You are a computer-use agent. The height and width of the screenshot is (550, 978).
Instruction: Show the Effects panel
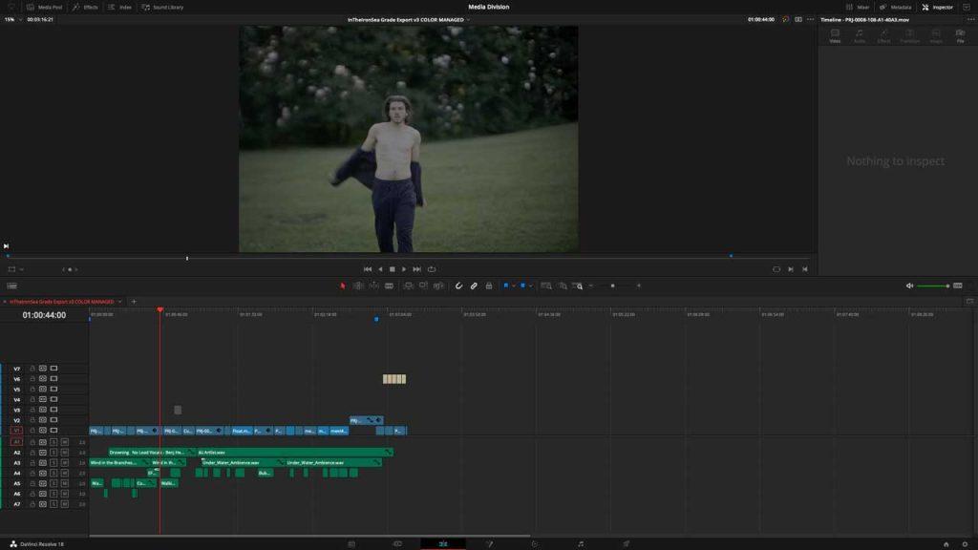click(85, 7)
